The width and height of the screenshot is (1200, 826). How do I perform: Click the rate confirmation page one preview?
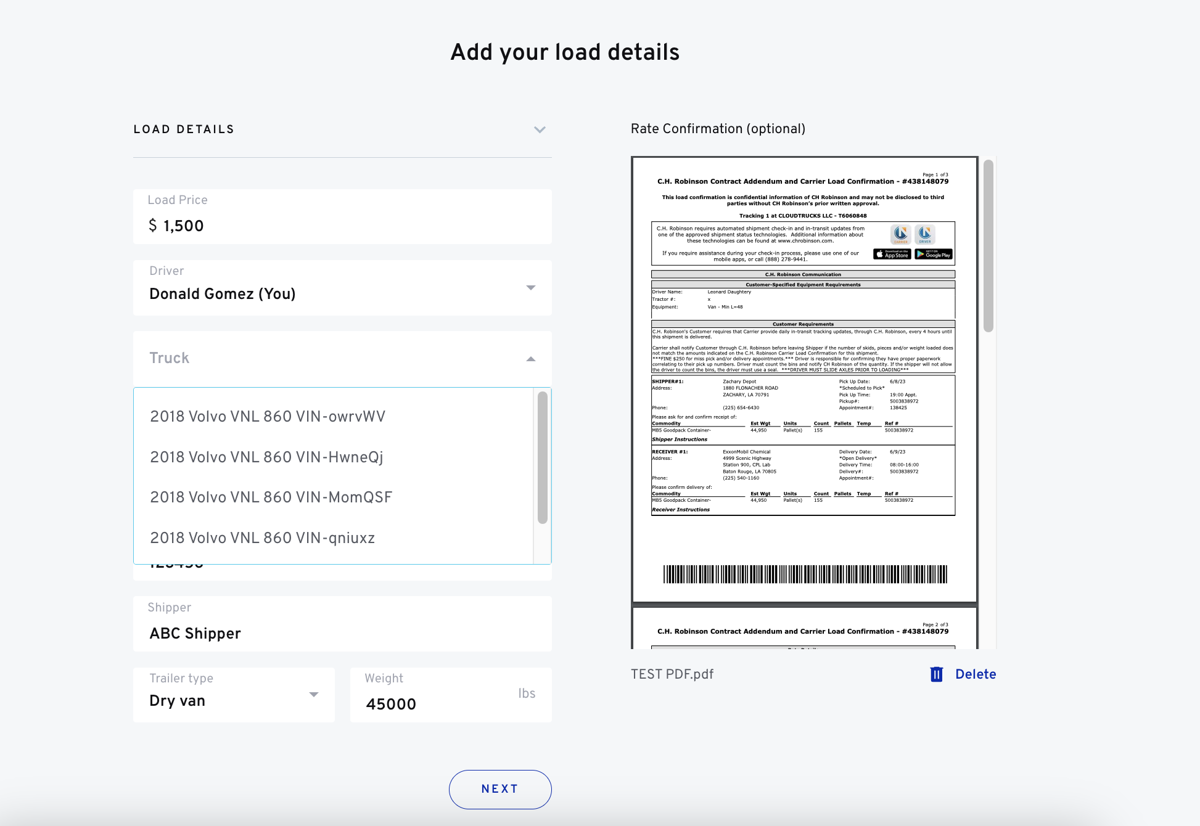coord(804,379)
